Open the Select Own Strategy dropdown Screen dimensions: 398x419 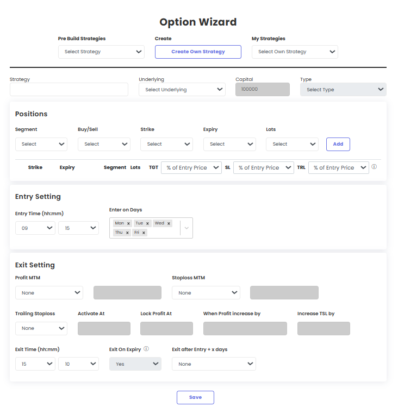click(295, 52)
